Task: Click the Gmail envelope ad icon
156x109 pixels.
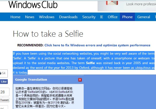Action: coord(112,3)
